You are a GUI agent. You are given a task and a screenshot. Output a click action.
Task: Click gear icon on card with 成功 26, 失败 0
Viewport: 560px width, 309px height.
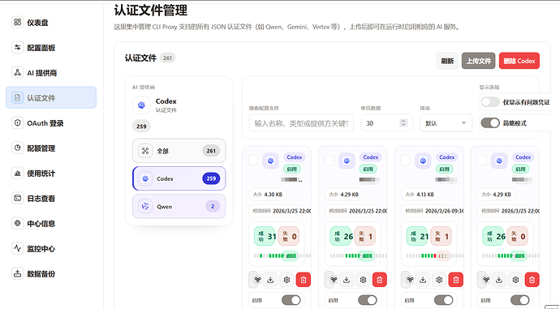pos(515,280)
